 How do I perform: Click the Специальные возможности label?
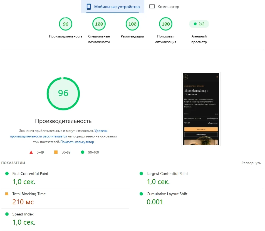pyautogui.click(x=99, y=39)
